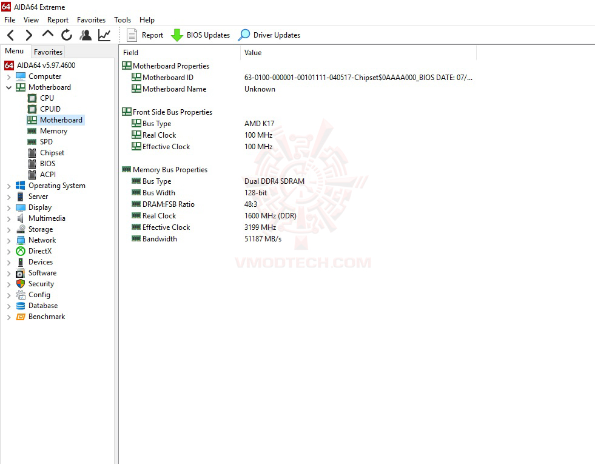
Task: Select the Bandwidth value 51187 MB/s
Action: 263,238
